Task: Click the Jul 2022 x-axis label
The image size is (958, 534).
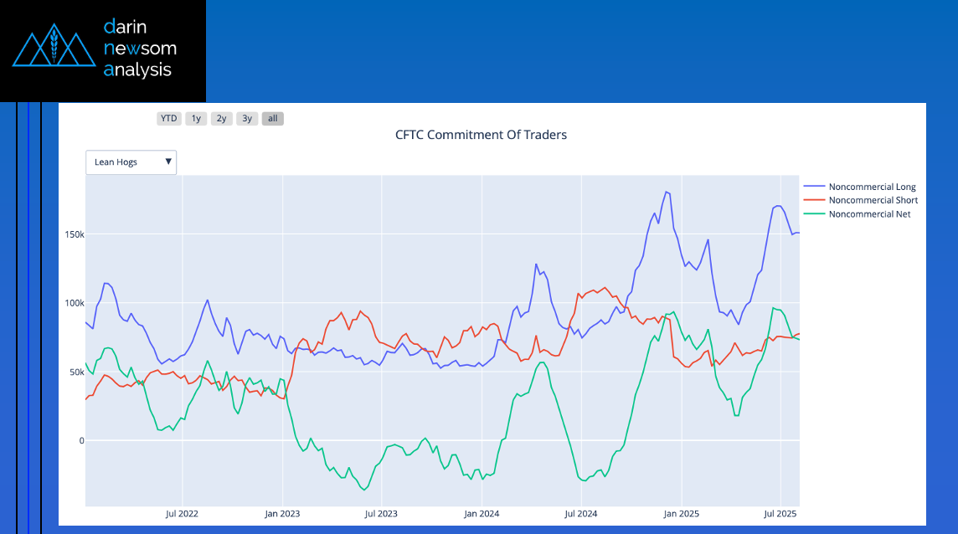Action: (182, 514)
